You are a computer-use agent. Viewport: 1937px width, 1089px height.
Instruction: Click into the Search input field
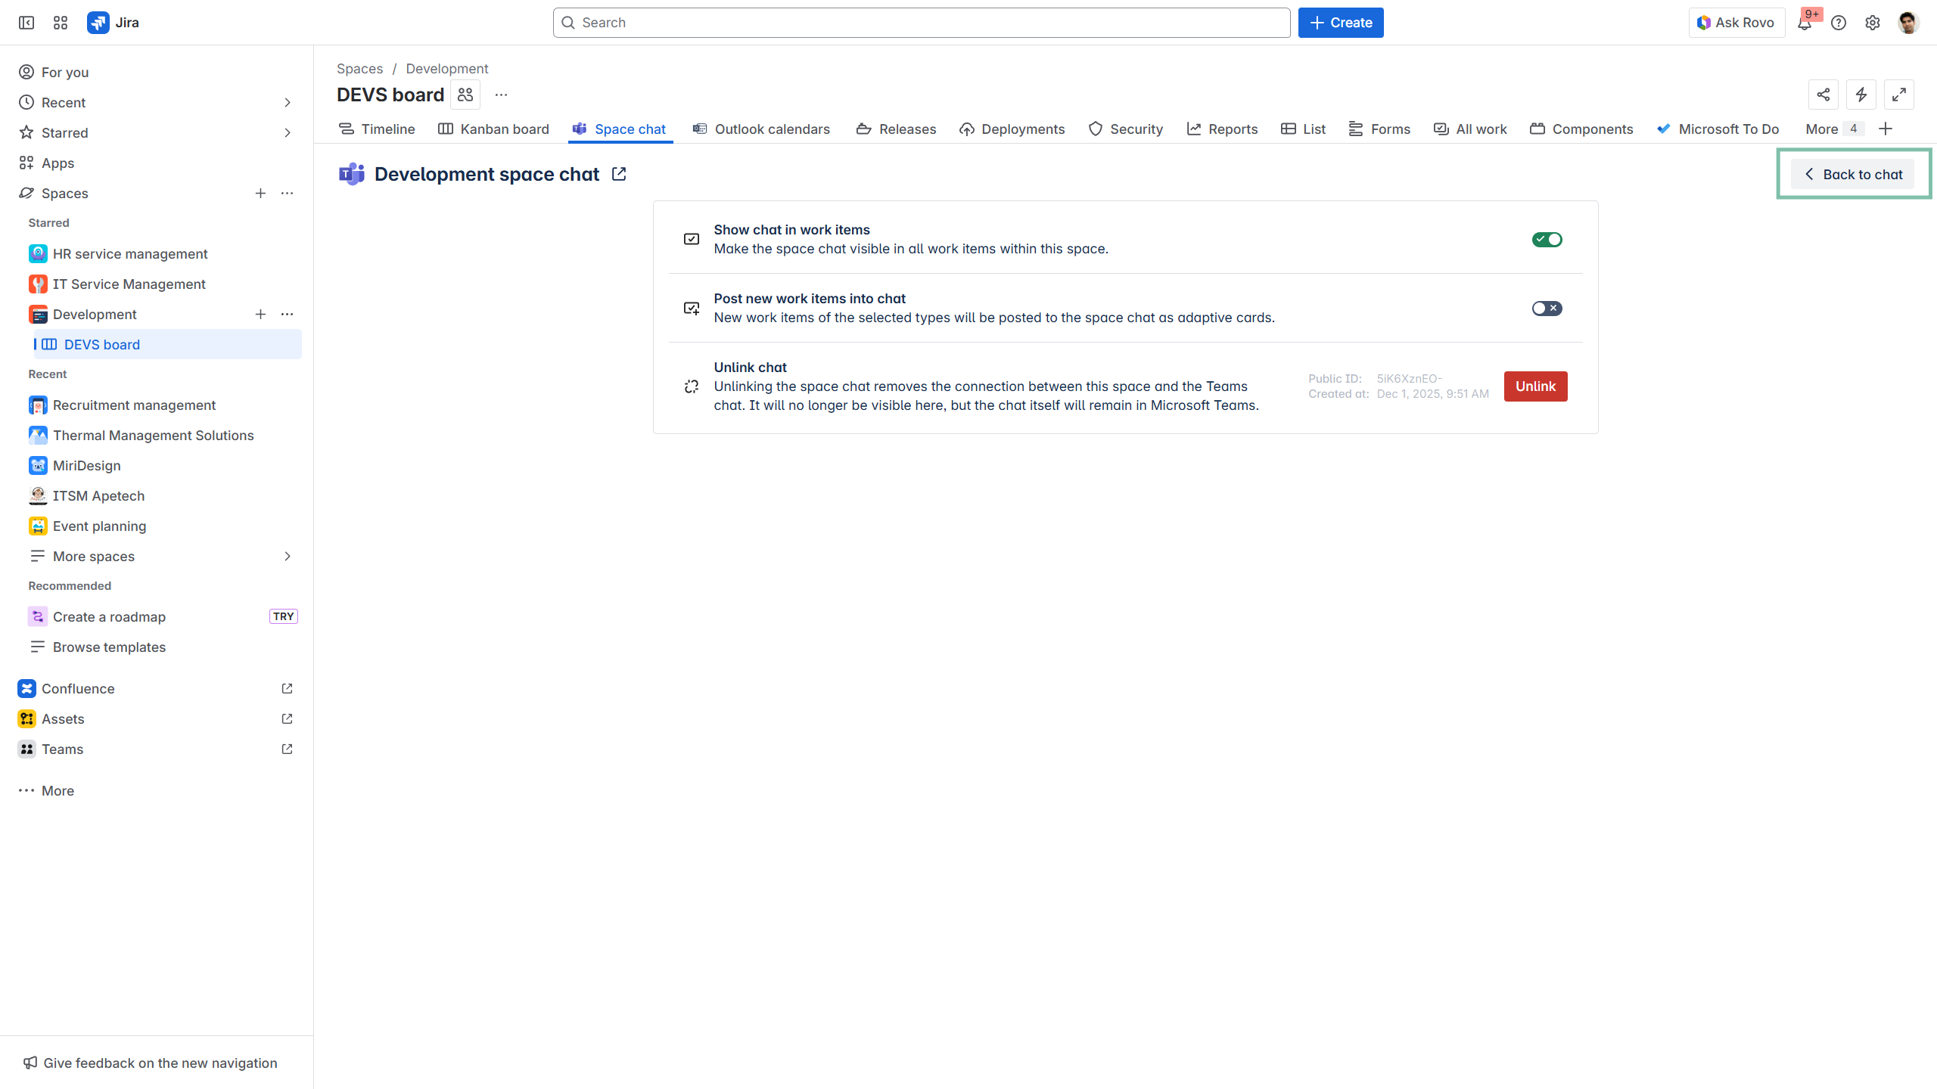pos(922,23)
